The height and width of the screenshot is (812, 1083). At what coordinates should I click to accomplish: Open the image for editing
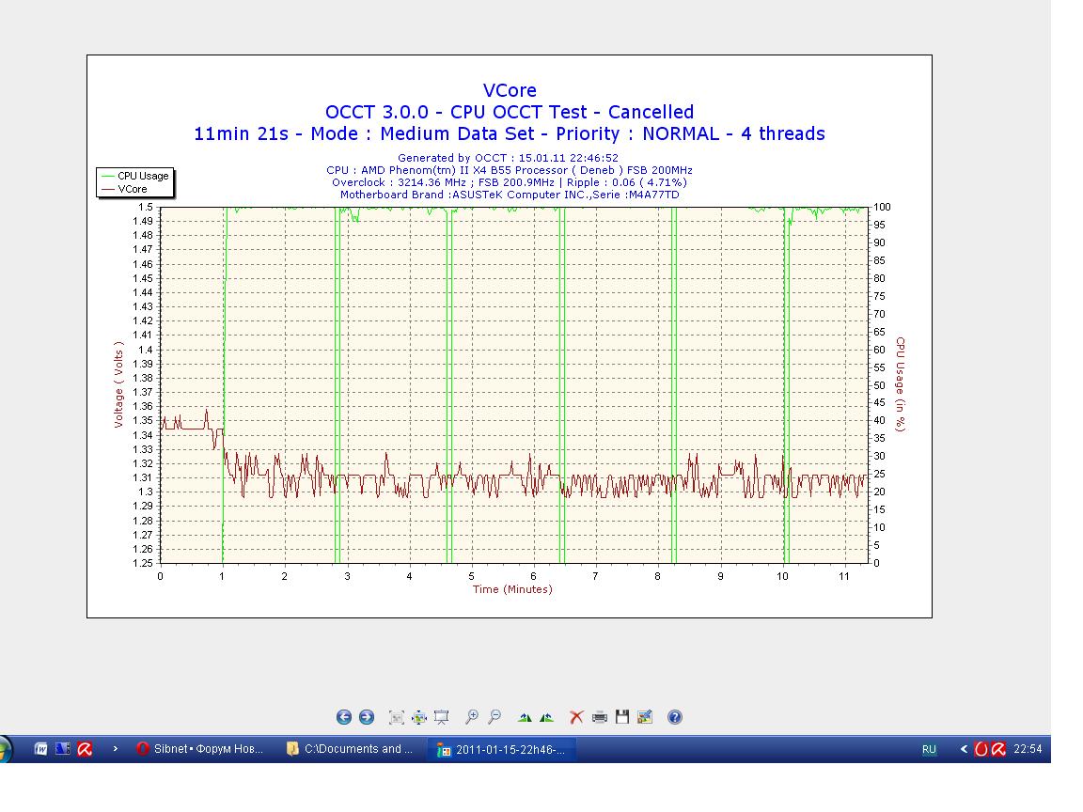point(645,717)
